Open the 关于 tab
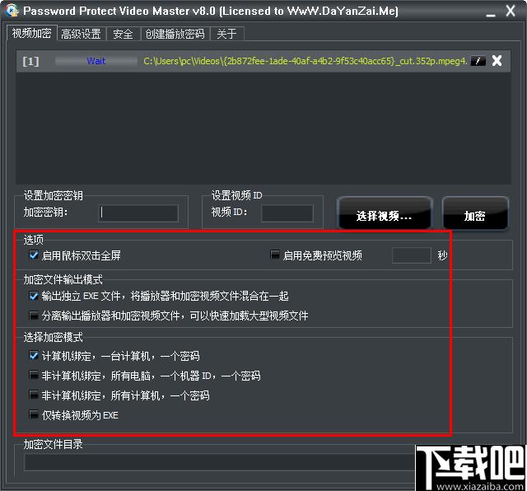 click(x=226, y=34)
